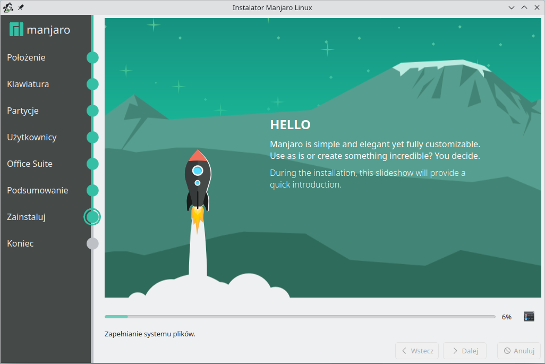The width and height of the screenshot is (545, 364).
Task: Click the Manjaro logo in sidebar
Action: click(x=40, y=30)
